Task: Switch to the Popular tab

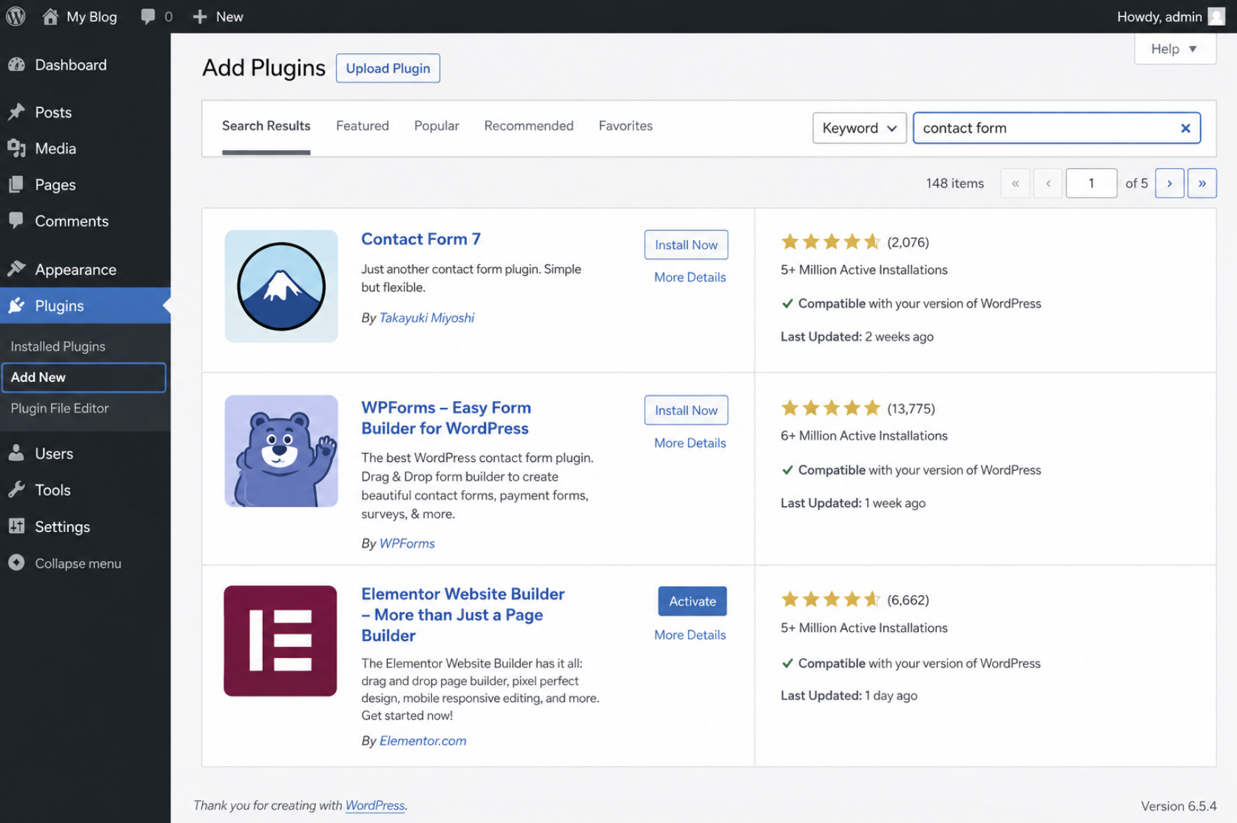Action: [x=437, y=126]
